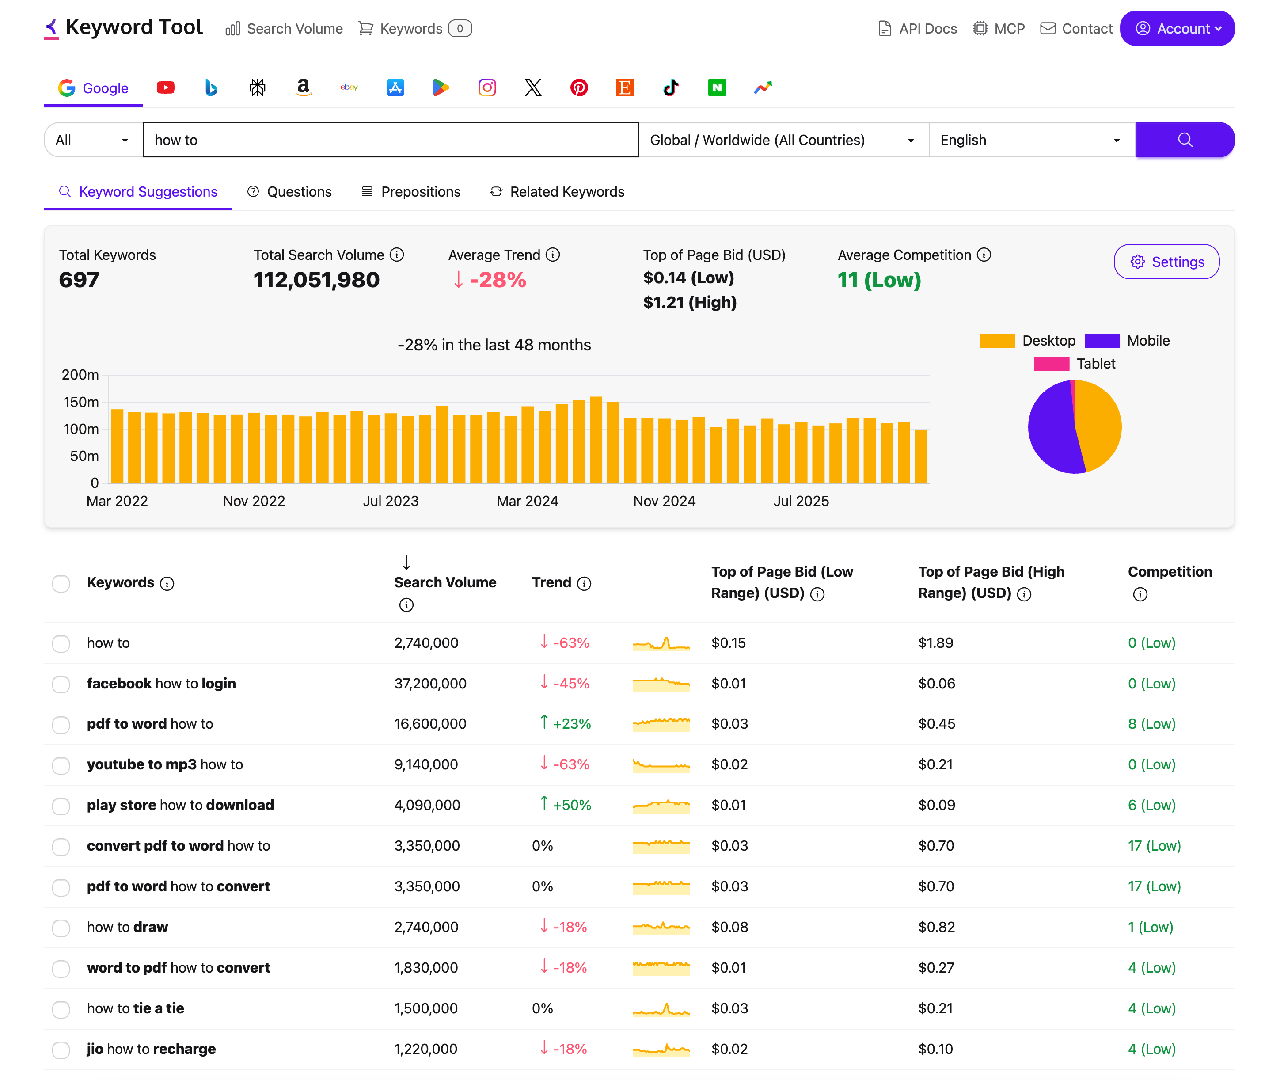Check the "facebook how to login" row

pos(61,684)
